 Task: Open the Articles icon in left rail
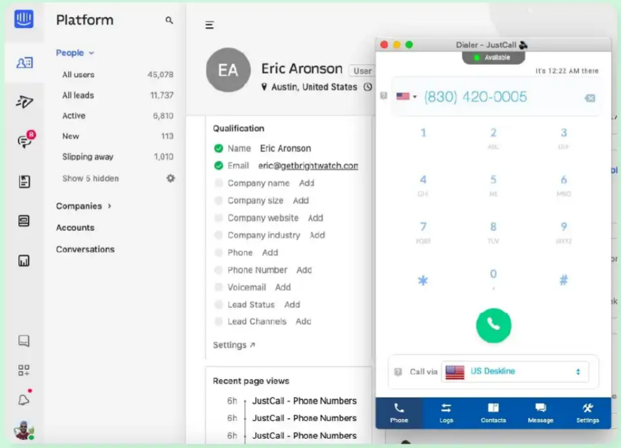(24, 182)
